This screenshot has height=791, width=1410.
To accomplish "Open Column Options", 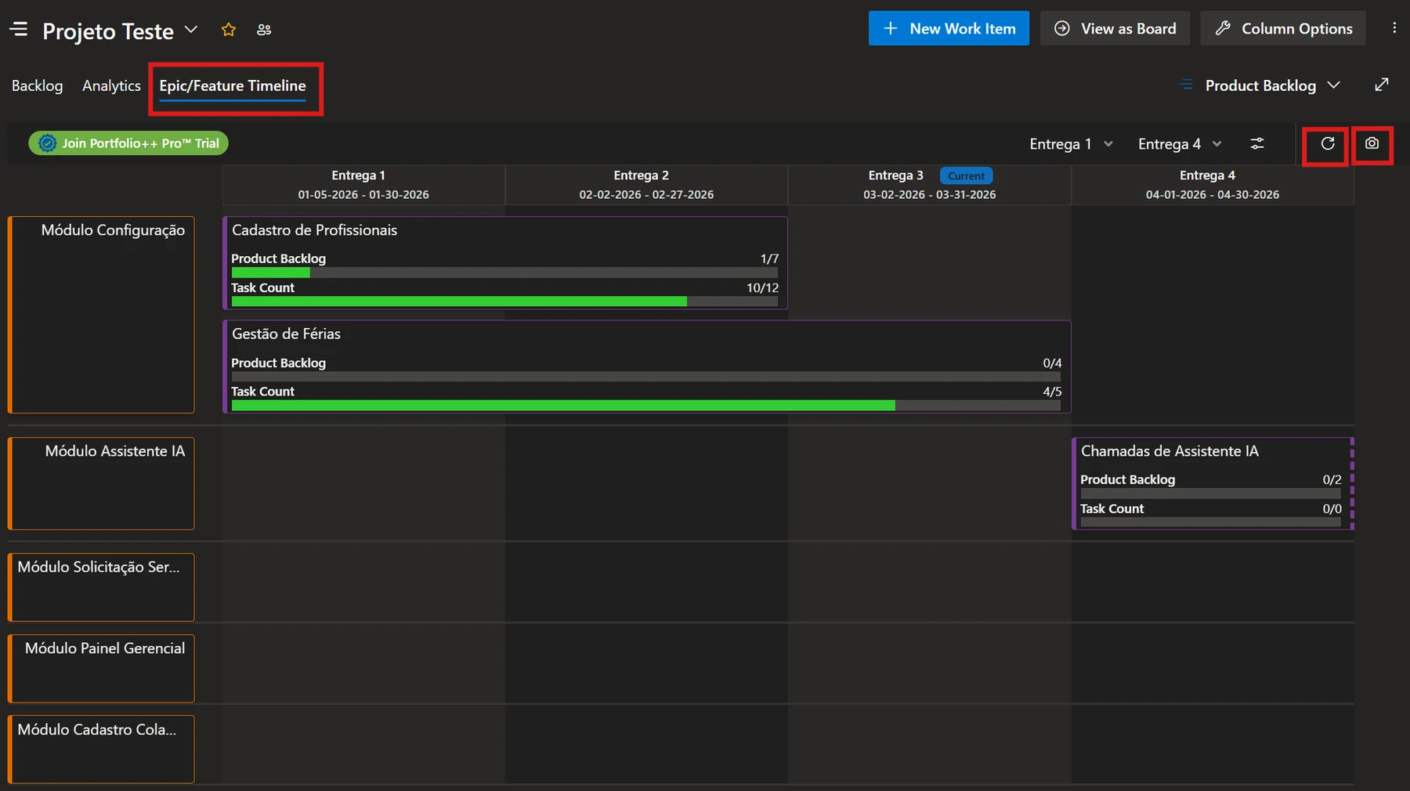I will pyautogui.click(x=1282, y=28).
